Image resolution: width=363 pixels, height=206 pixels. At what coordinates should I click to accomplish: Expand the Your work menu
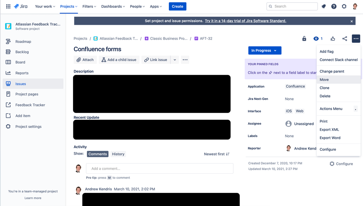pyautogui.click(x=45, y=7)
